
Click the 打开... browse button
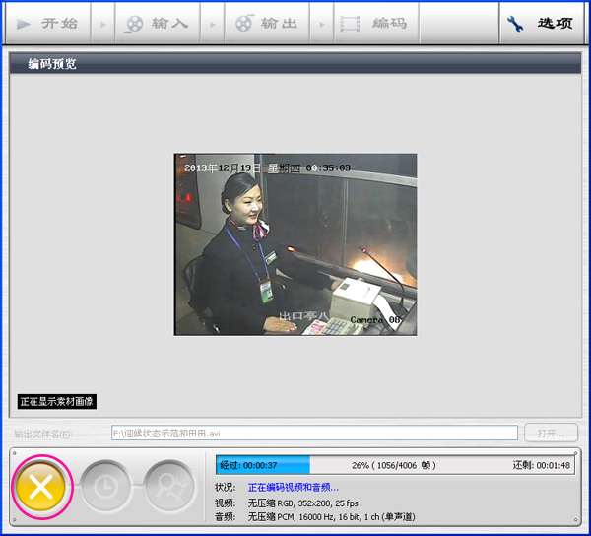551,433
